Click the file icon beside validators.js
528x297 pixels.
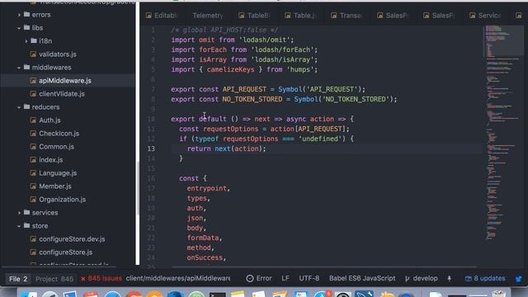[33, 54]
